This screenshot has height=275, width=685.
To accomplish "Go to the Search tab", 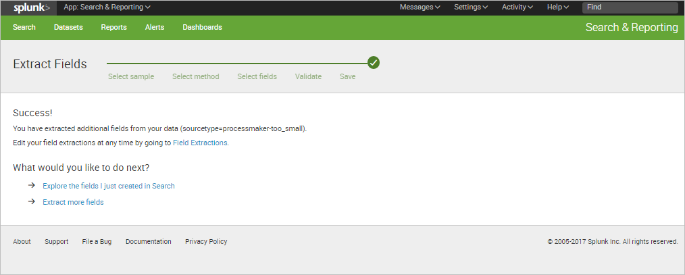I will (x=24, y=27).
